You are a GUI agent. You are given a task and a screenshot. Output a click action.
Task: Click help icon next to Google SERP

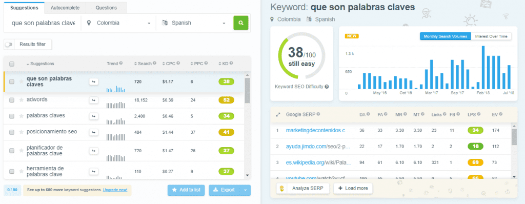click(318, 114)
